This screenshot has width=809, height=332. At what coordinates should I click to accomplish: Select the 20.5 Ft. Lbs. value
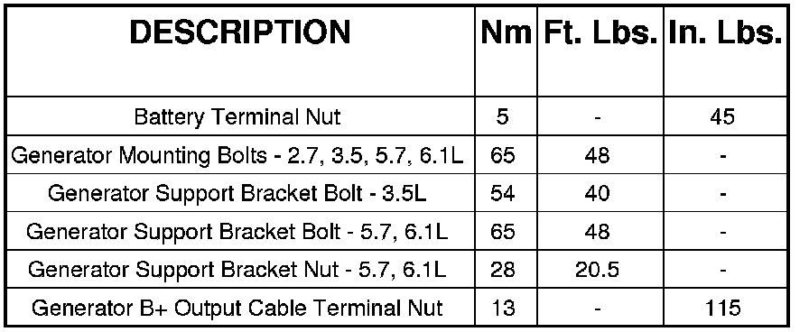coord(597,269)
